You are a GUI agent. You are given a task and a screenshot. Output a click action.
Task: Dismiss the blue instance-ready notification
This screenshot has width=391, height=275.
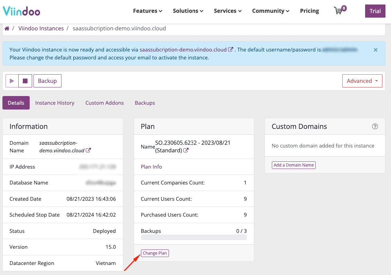[x=375, y=50]
